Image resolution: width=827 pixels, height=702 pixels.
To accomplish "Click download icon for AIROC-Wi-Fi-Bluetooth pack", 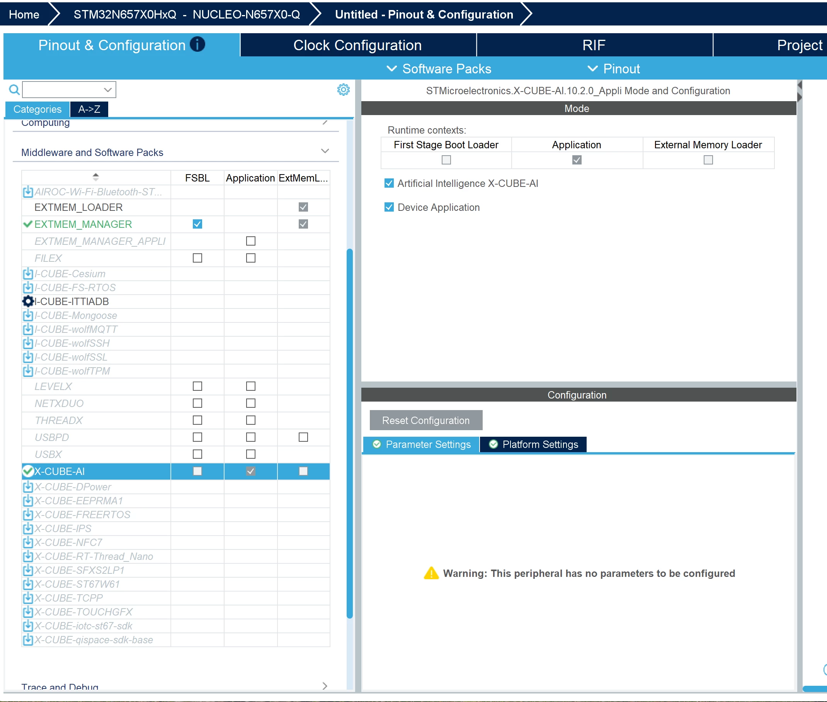I will click(x=28, y=192).
